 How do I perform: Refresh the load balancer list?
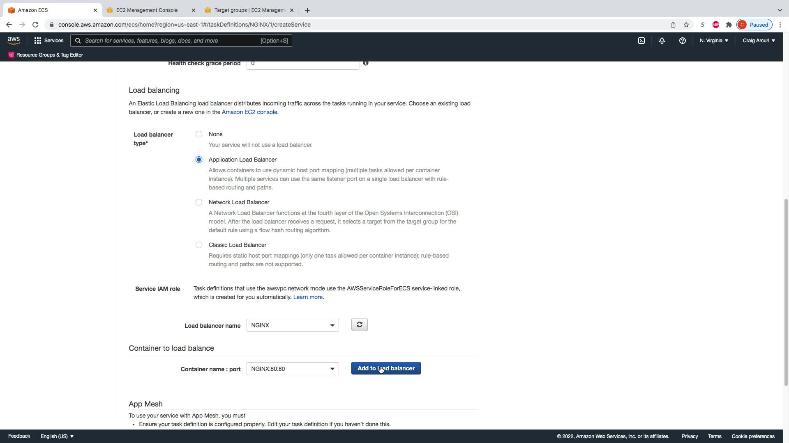coord(359,325)
